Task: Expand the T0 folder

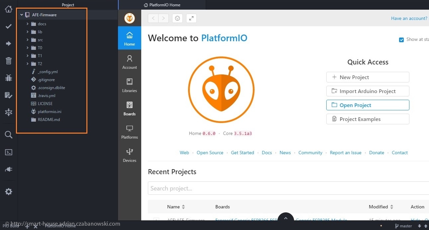Action: click(28, 48)
